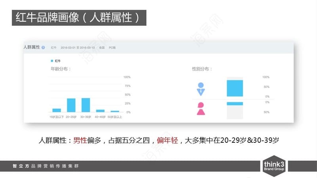Click the footer text 智立方品牌营销传播集群
The image size is (317, 178).
point(46,166)
